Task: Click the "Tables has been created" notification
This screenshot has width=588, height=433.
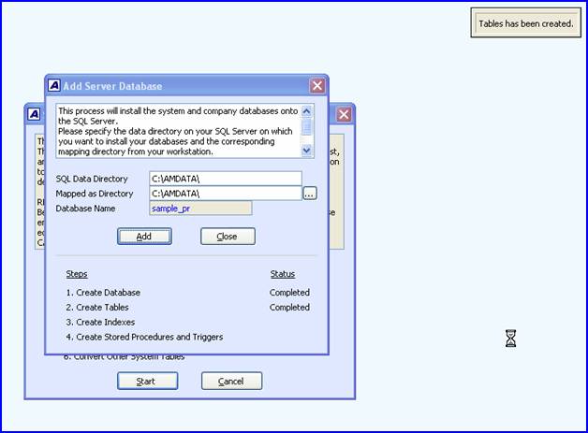Action: point(525,23)
